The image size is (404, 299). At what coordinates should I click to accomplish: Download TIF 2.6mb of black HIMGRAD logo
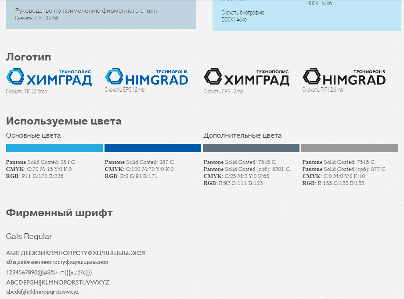tap(323, 90)
